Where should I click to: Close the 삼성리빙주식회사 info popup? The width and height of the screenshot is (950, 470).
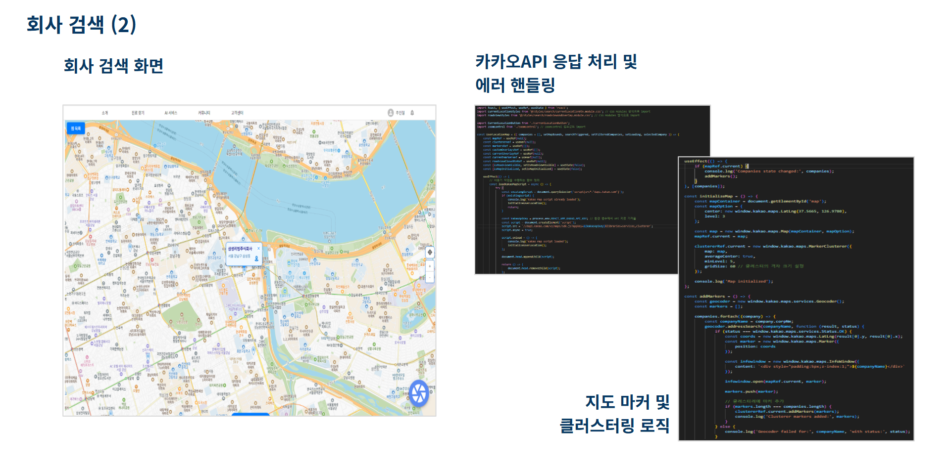(x=258, y=248)
